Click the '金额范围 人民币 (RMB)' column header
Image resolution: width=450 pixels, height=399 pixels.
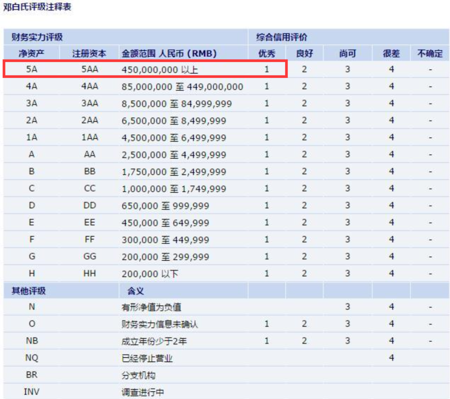pos(169,53)
